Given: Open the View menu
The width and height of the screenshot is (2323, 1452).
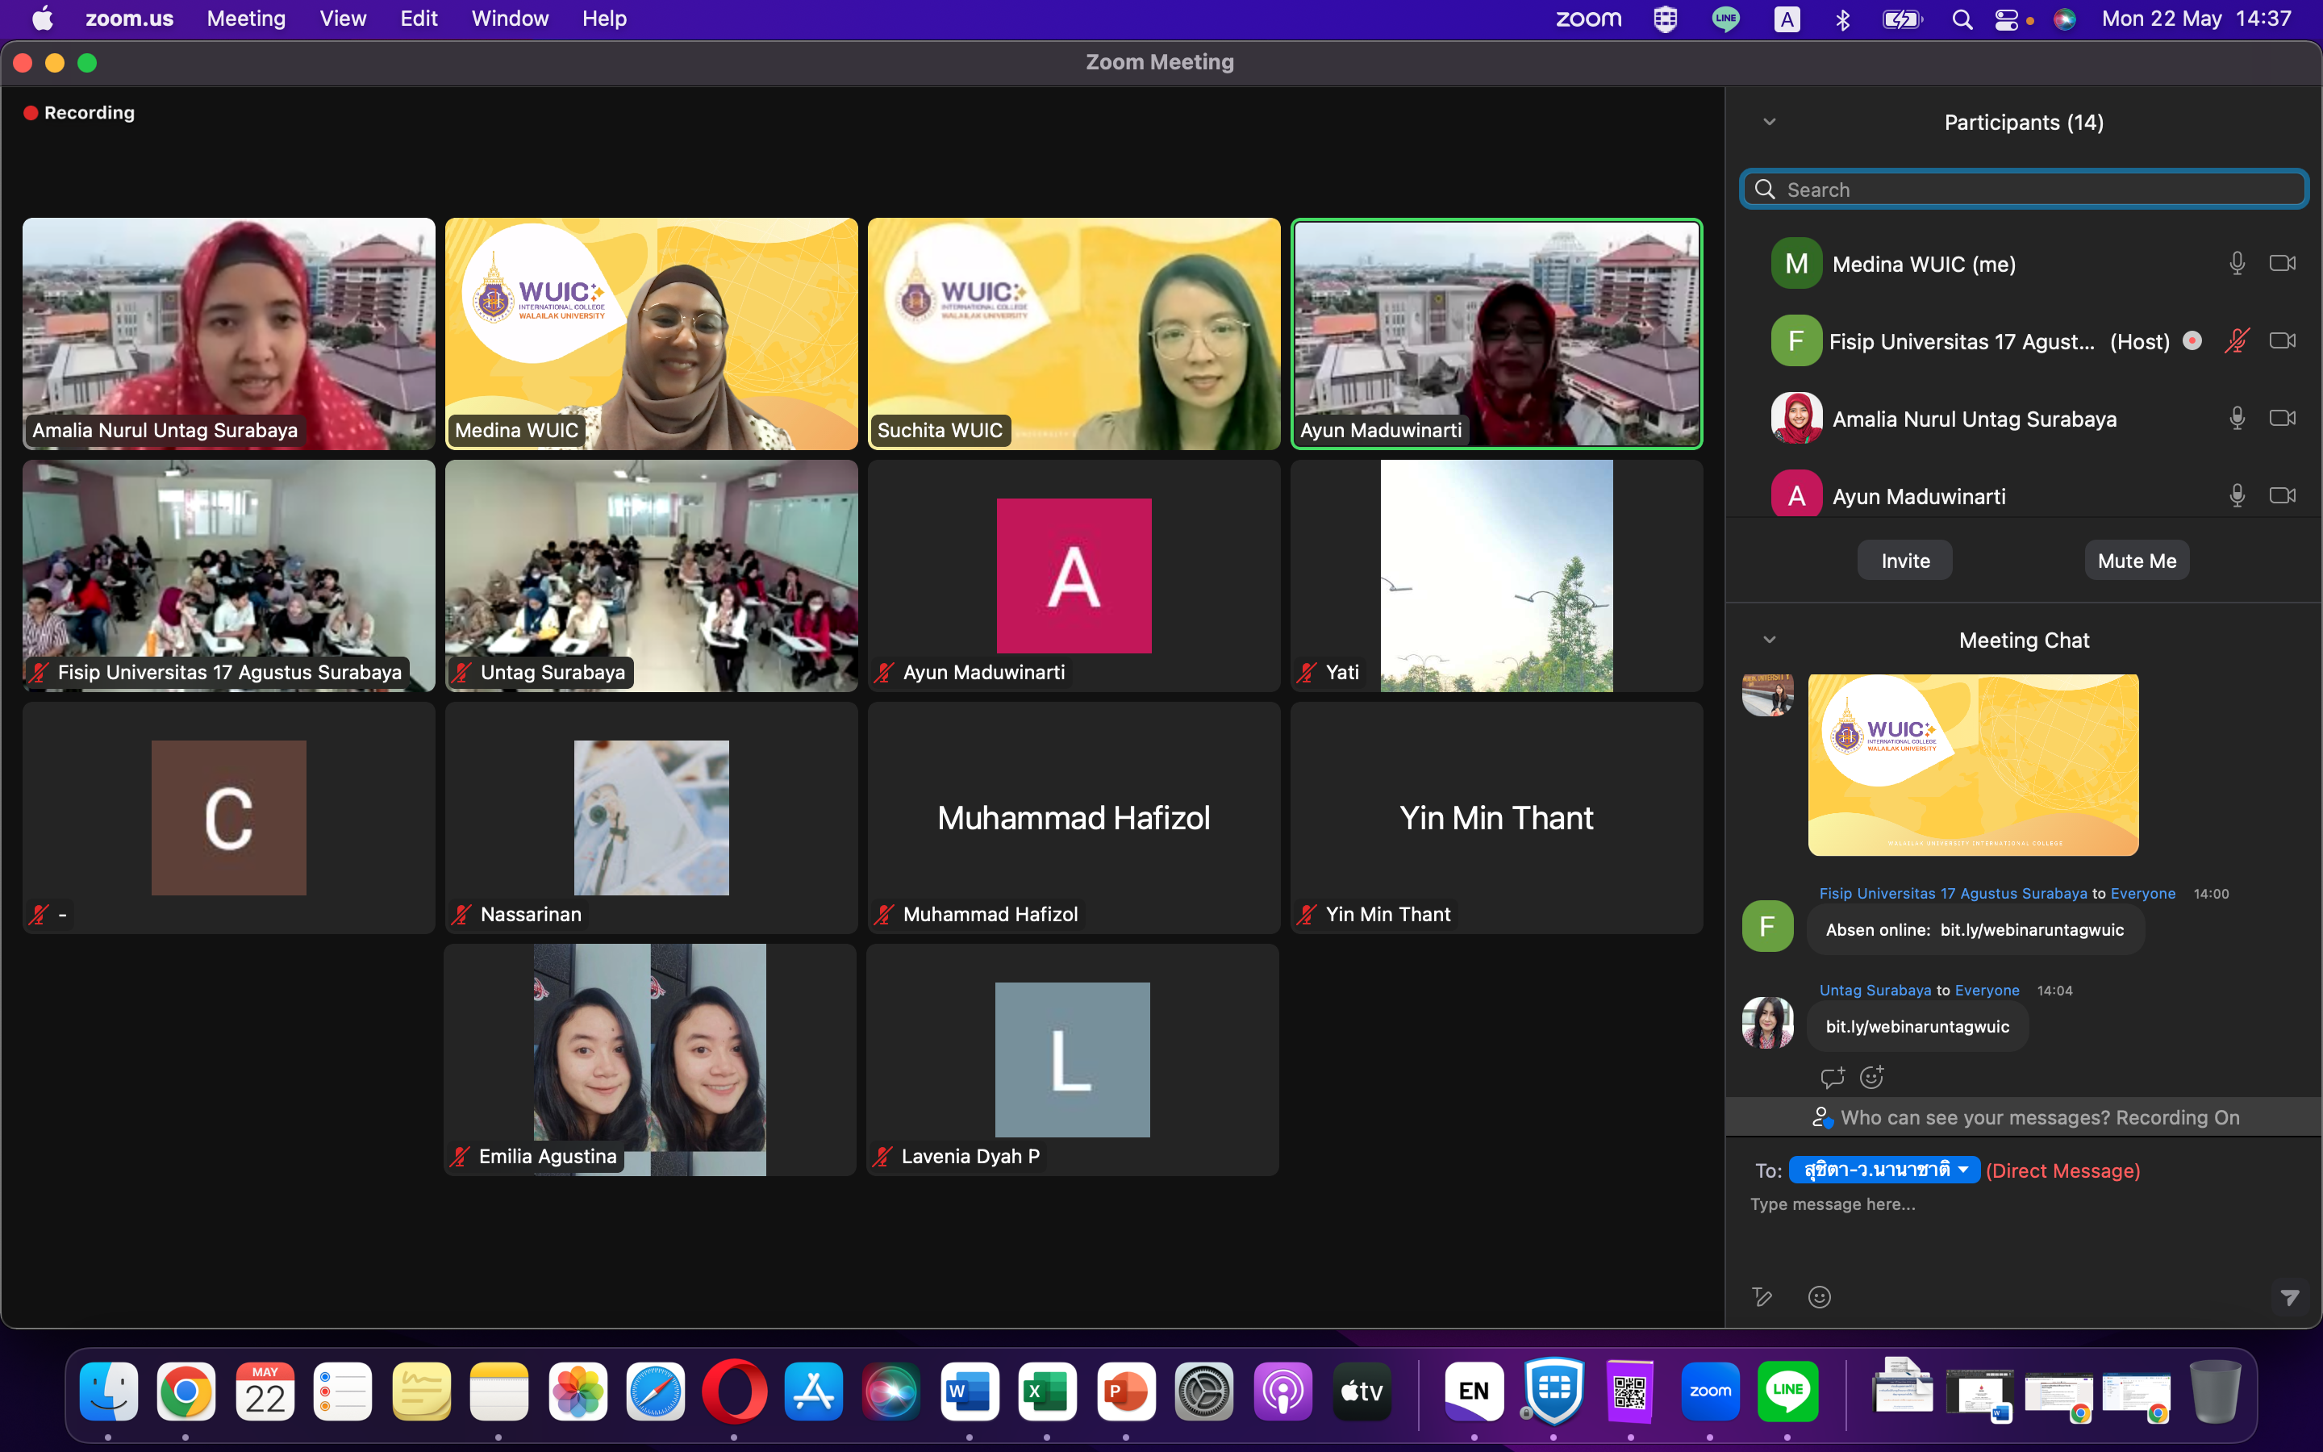Looking at the screenshot, I should 343,19.
